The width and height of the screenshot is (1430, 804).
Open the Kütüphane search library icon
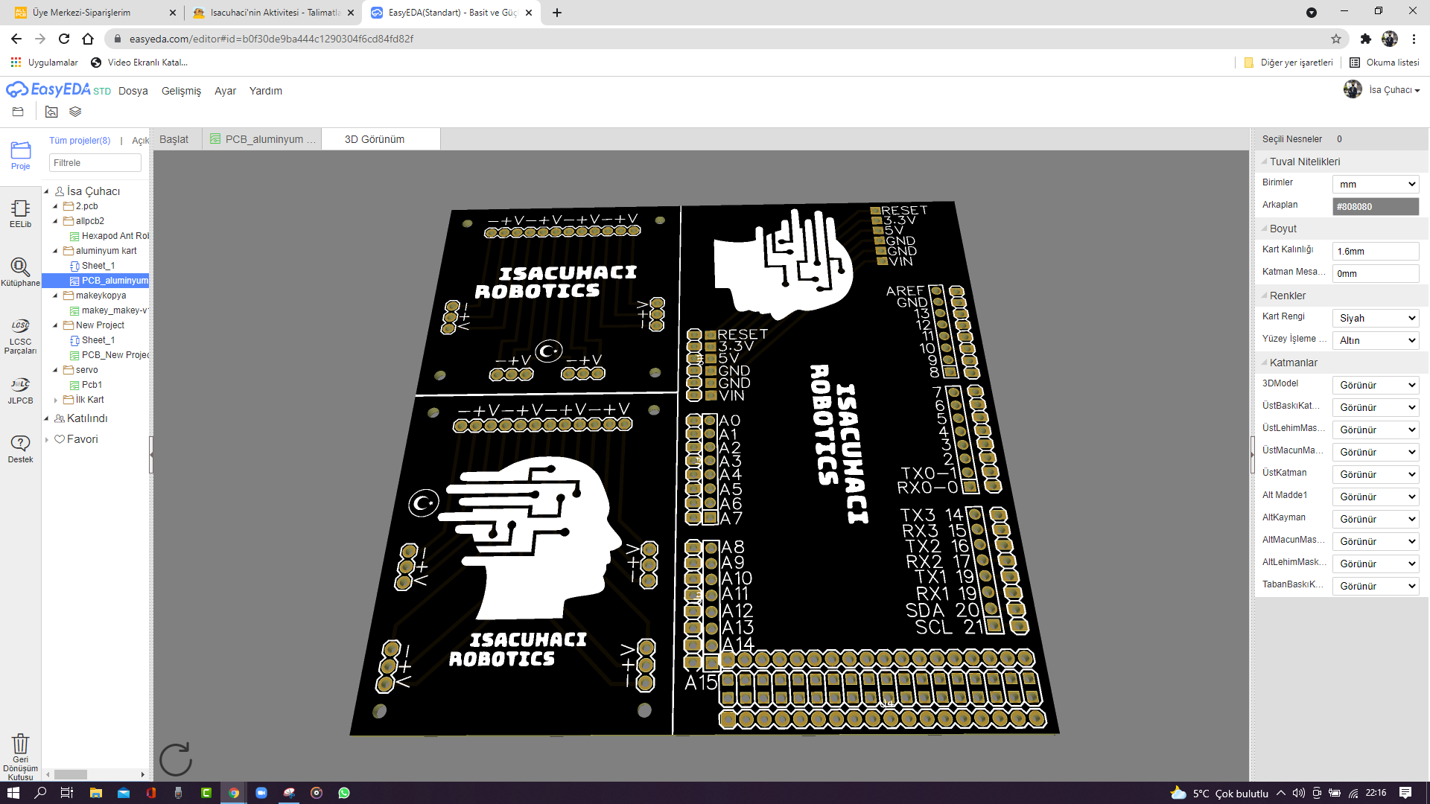coord(20,269)
